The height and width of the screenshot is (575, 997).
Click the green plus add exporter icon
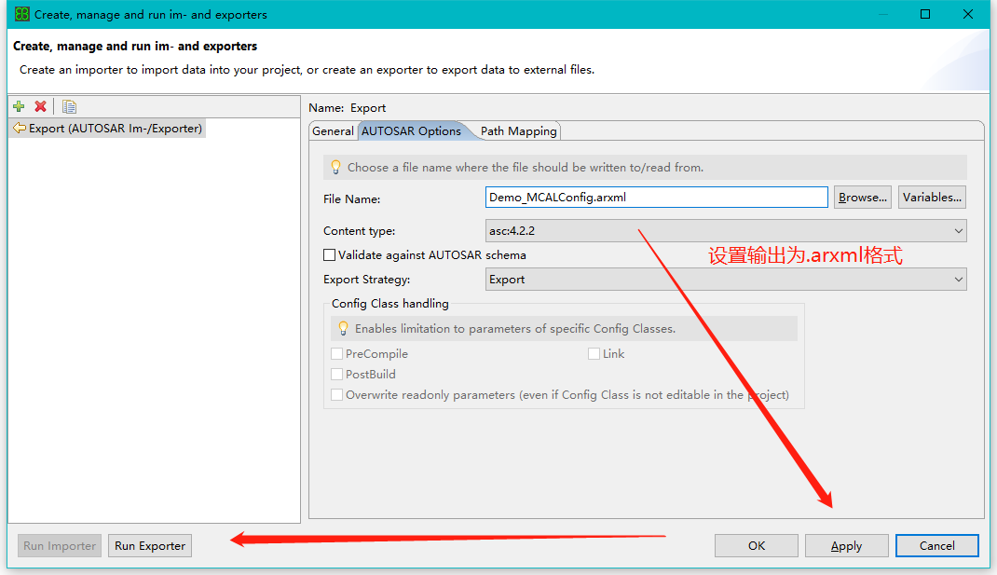(x=19, y=106)
